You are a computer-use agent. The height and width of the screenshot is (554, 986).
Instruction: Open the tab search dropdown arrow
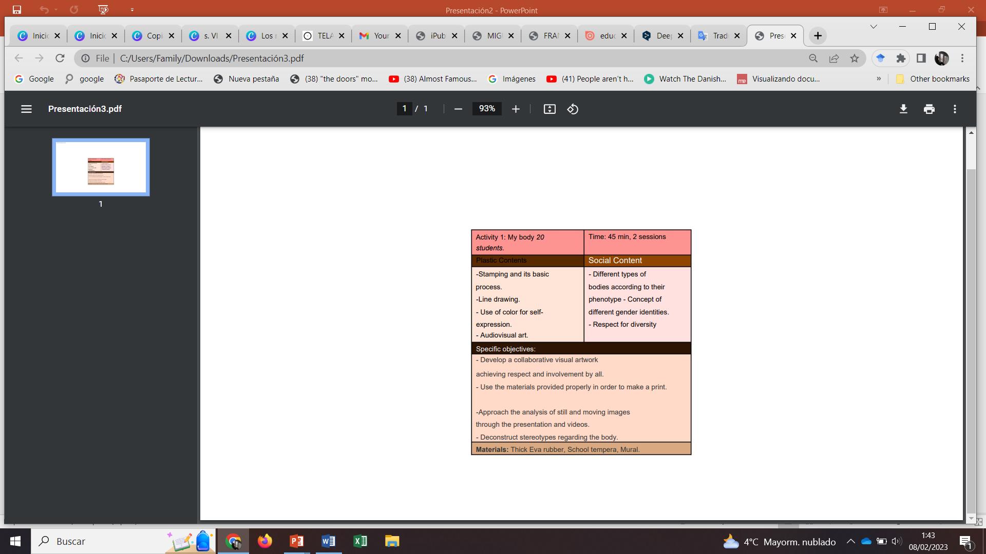click(874, 26)
